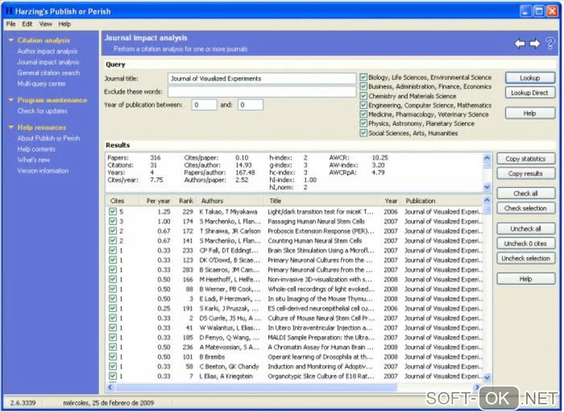Screen dimensions: 564x412
Task: Open Help contents in sidebar
Action: pos(36,149)
